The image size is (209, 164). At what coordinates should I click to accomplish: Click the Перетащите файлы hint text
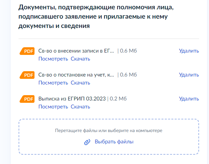[108, 131]
